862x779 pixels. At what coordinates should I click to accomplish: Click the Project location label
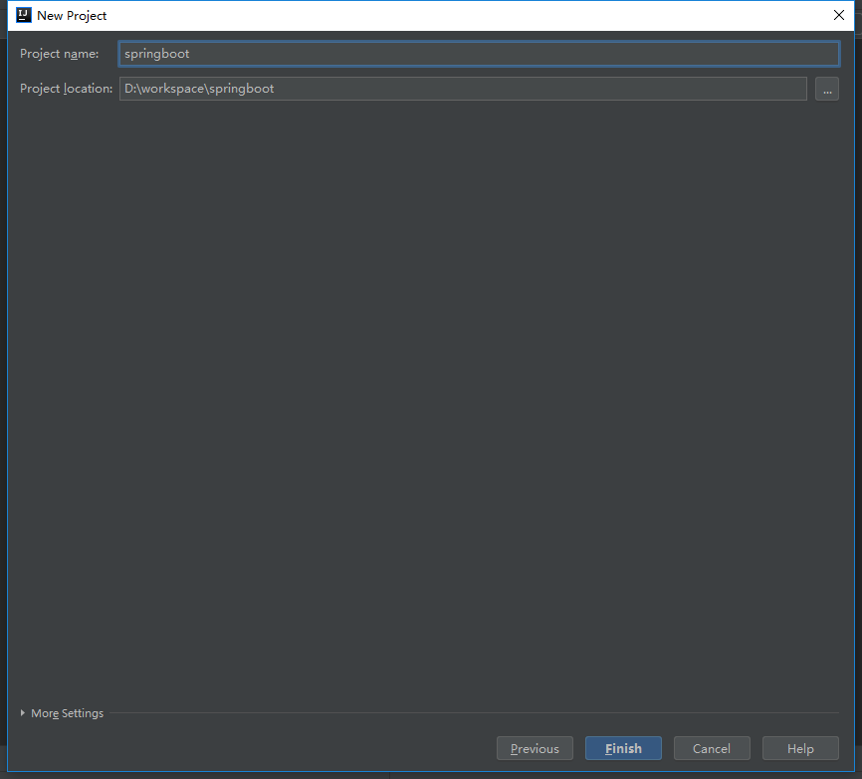[66, 89]
